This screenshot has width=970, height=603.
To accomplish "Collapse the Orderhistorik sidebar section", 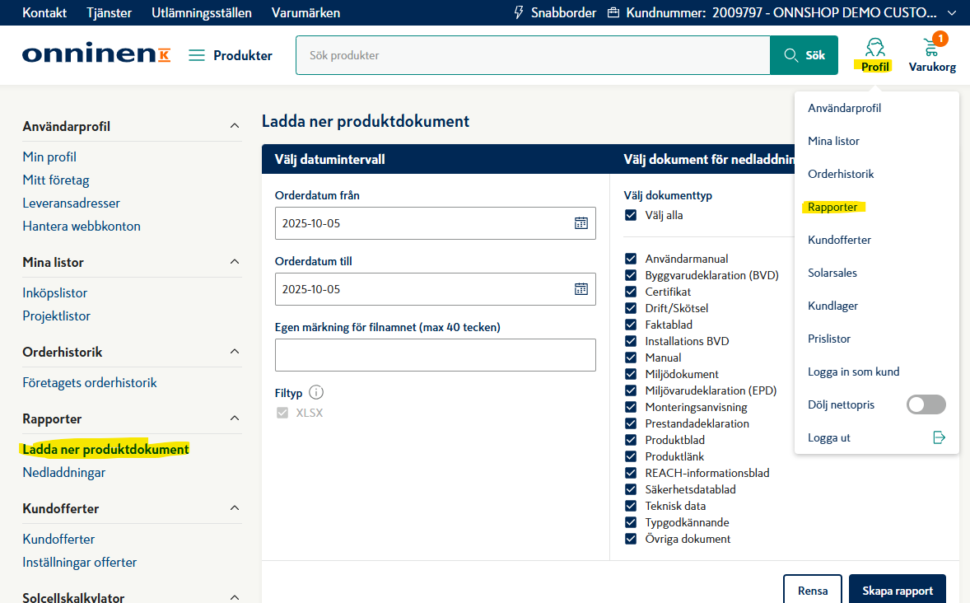I will coord(235,352).
